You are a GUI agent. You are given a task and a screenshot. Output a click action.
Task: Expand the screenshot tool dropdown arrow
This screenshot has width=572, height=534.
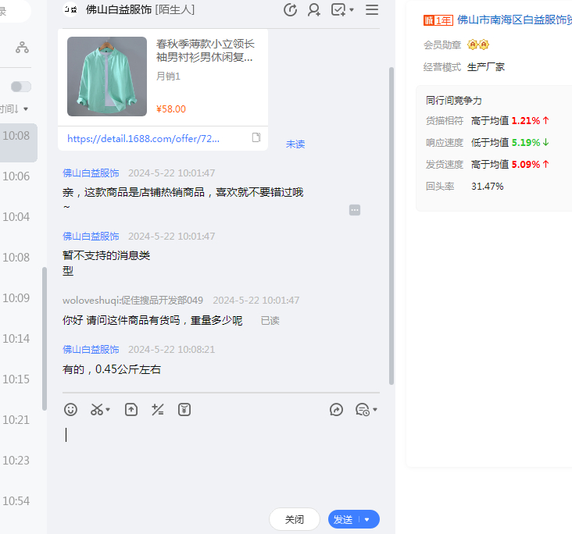click(109, 409)
